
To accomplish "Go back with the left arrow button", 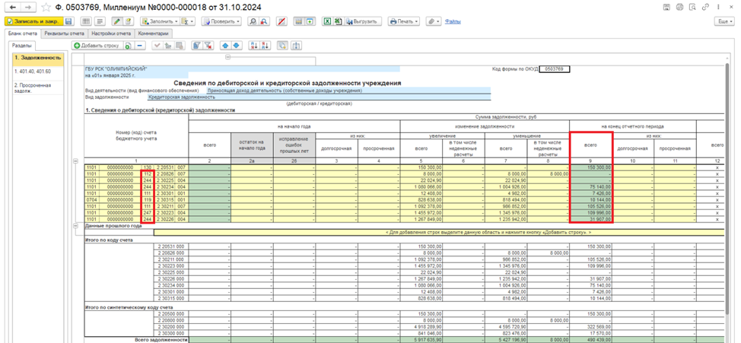I will pyautogui.click(x=13, y=8).
